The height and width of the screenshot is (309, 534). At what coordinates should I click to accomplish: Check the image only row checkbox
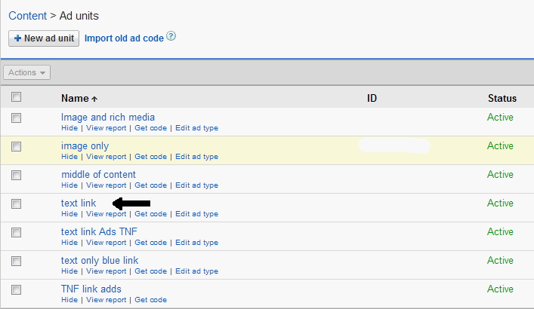pos(16,146)
